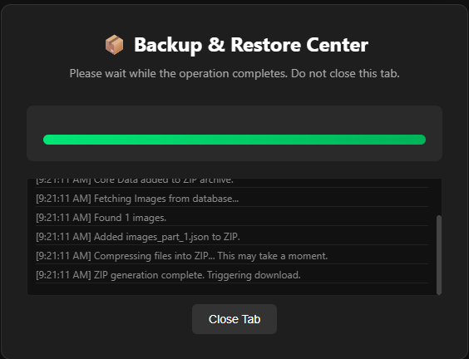
Task: Click the package box icon beside the title
Action: pyautogui.click(x=114, y=45)
